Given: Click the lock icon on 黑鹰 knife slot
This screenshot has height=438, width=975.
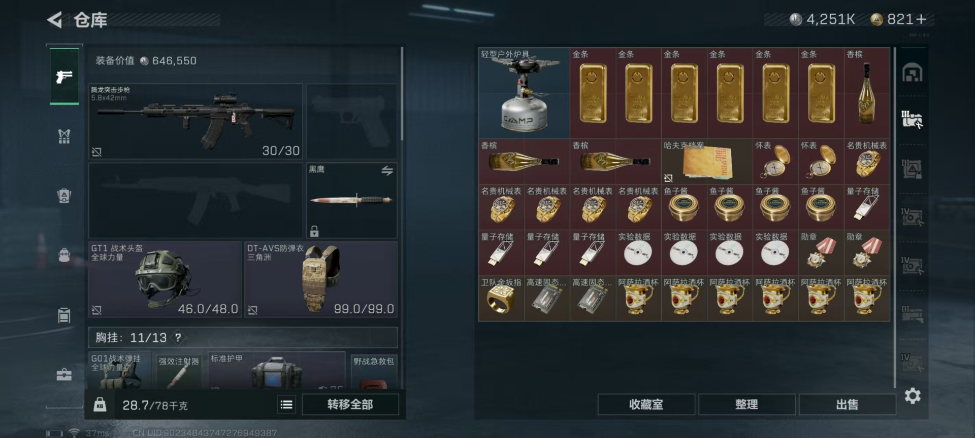Looking at the screenshot, I should coord(314,231).
